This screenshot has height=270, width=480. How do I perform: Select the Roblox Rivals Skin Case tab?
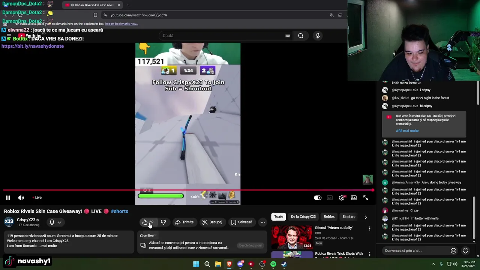pos(93,5)
